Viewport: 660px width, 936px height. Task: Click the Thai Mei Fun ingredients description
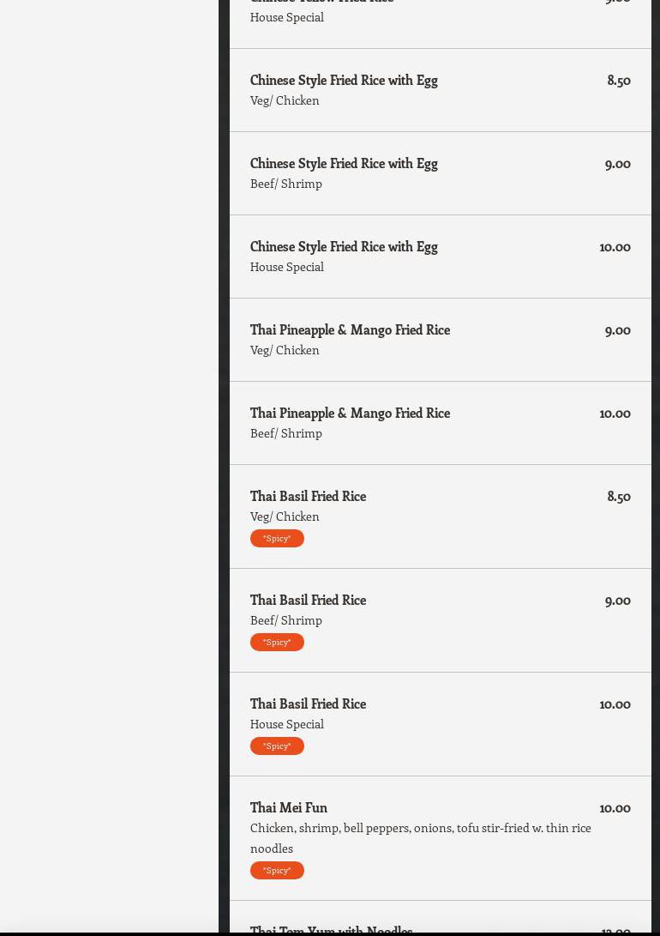[420, 837]
